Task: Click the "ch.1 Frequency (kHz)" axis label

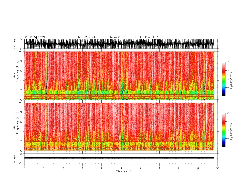Action: [x=16, y=75]
